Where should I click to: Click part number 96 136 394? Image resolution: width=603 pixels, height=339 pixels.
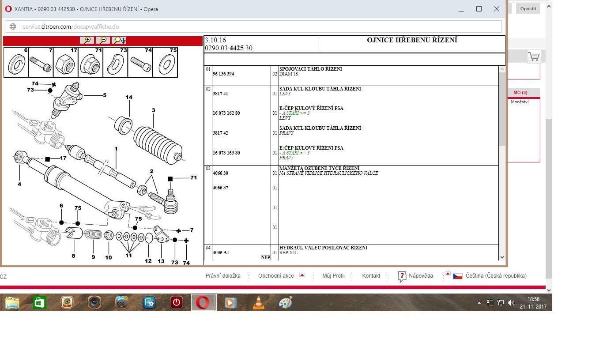pyautogui.click(x=223, y=74)
